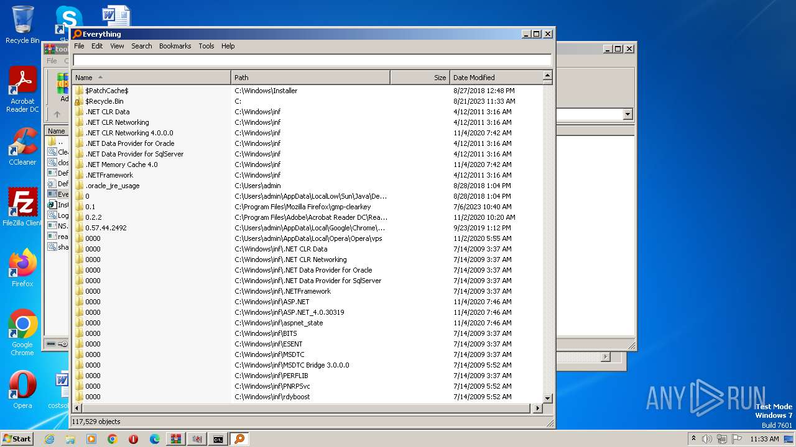The height and width of the screenshot is (447, 796).
Task: Show hidden tray icons arrow
Action: click(693, 439)
